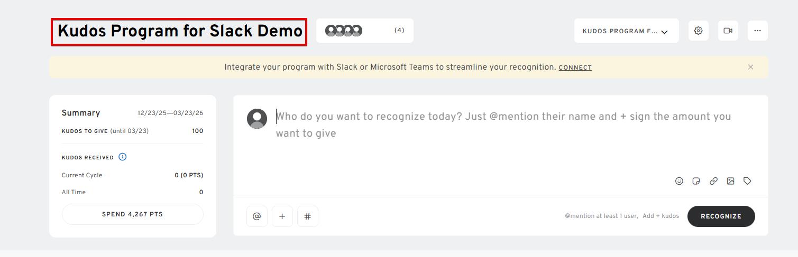The width and height of the screenshot is (798, 257).
Task: Click the CONNECT link in banner
Action: [575, 68]
